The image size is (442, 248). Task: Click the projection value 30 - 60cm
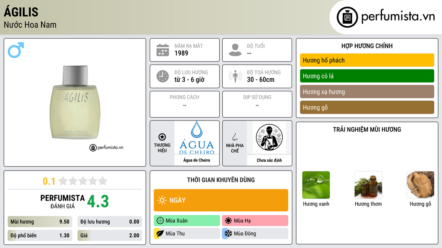point(260,80)
